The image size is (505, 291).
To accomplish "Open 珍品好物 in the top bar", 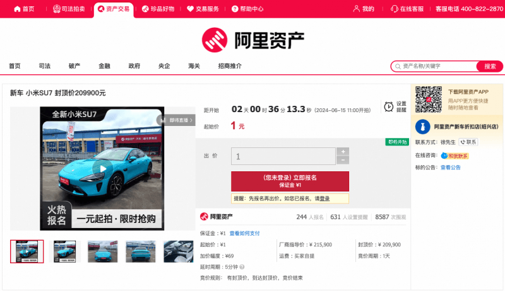I will coord(158,9).
